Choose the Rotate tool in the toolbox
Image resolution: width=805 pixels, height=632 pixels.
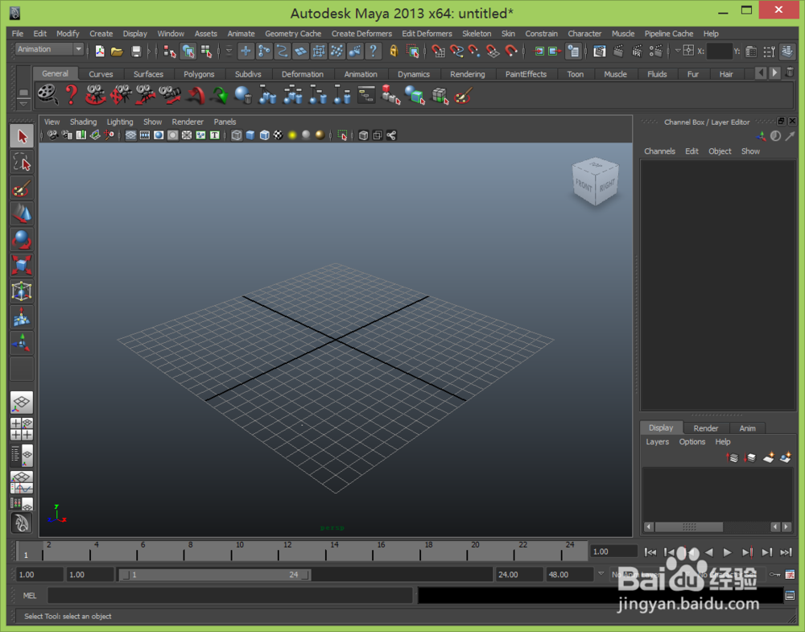click(22, 239)
